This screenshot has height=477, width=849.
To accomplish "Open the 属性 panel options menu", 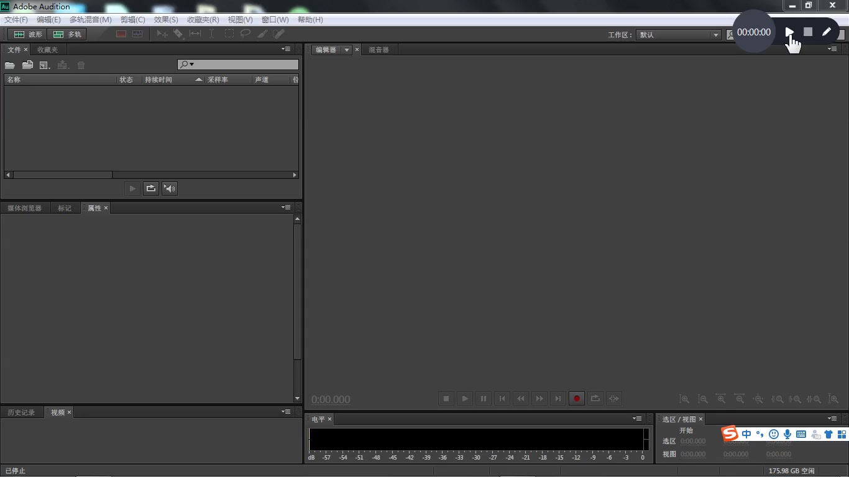I will pos(286,207).
